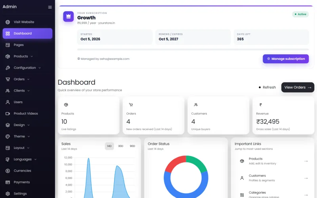The height and width of the screenshot is (198, 317).
Task: Expand the Layout submenu chevron
Action: (28, 148)
